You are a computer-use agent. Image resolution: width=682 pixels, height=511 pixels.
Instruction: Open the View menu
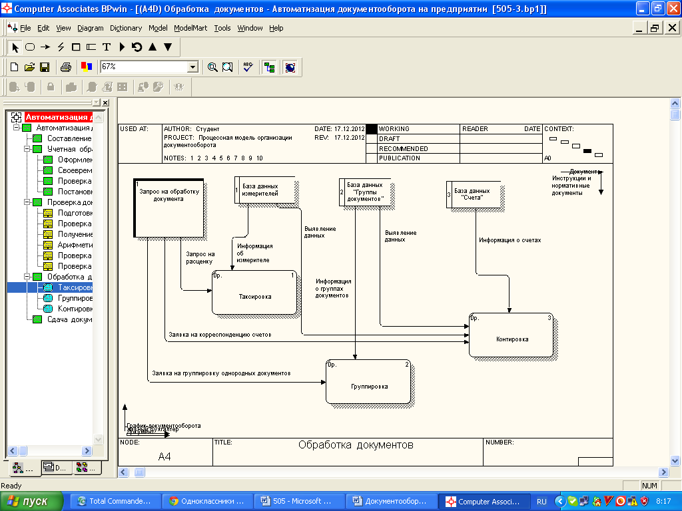point(63,28)
